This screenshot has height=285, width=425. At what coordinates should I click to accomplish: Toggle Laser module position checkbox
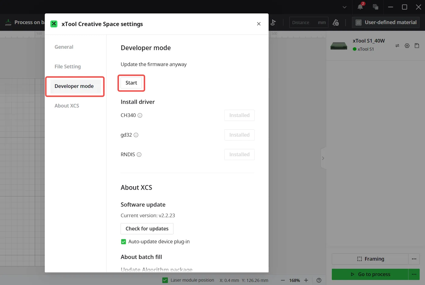point(165,280)
